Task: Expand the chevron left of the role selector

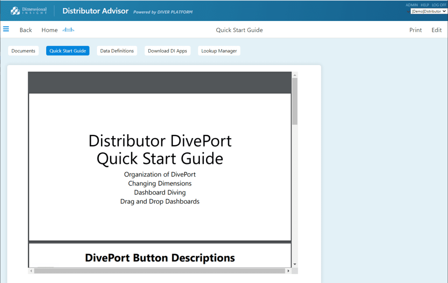Action: [408, 11]
